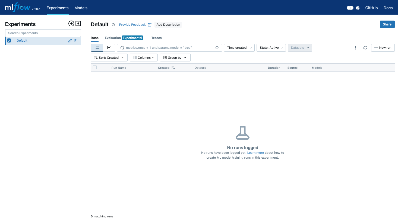Image resolution: width=398 pixels, height=222 pixels.
Task: Open the Docs link
Action: (x=388, y=8)
